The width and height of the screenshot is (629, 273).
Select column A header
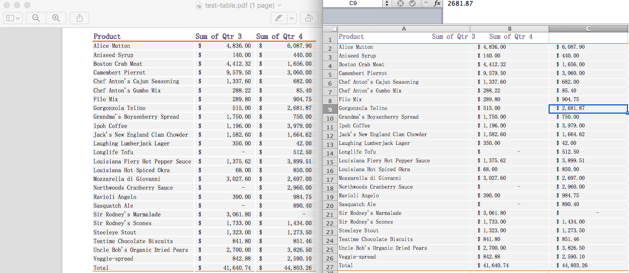point(404,29)
